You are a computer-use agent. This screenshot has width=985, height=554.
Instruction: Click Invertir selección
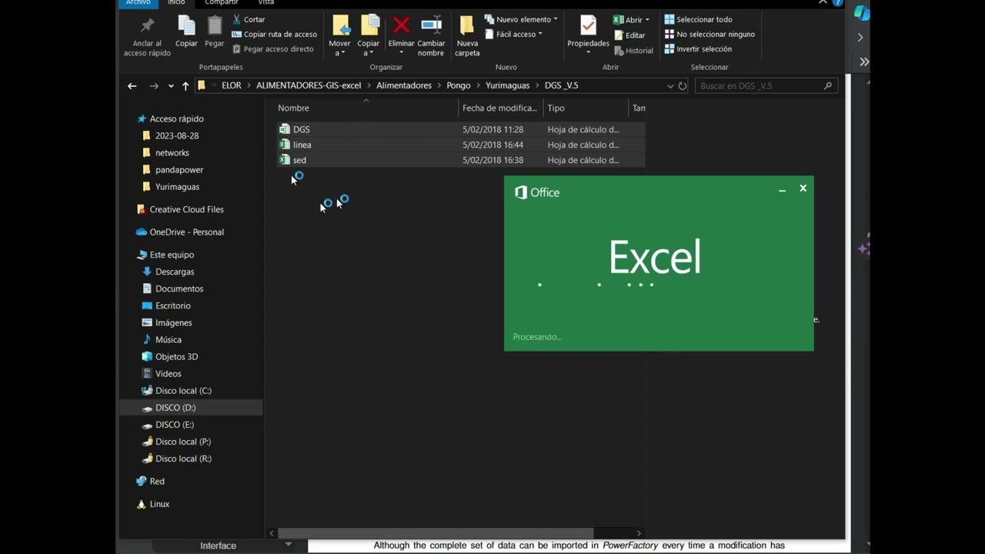click(697, 48)
